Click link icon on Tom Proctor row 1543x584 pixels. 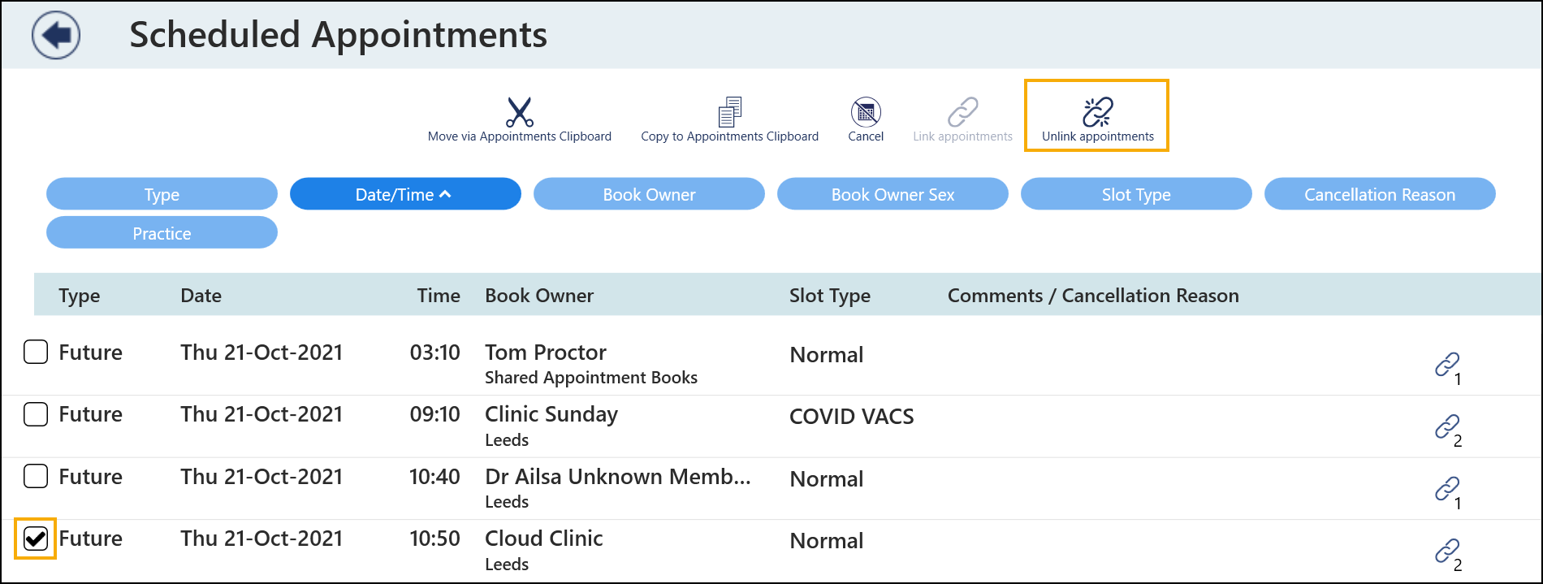coord(1446,365)
